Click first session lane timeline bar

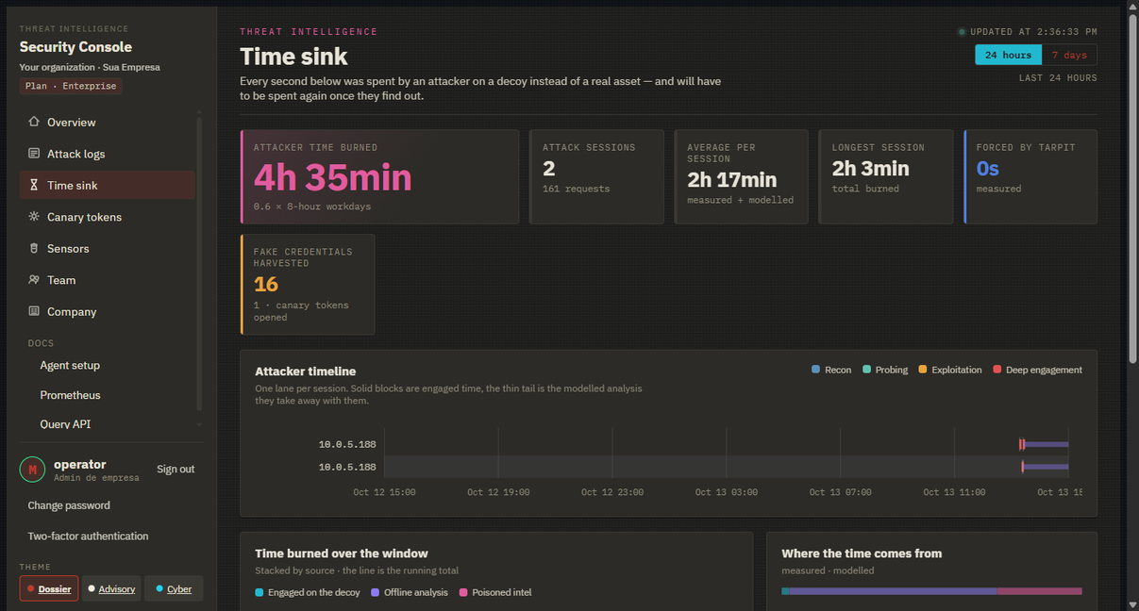coord(1044,444)
